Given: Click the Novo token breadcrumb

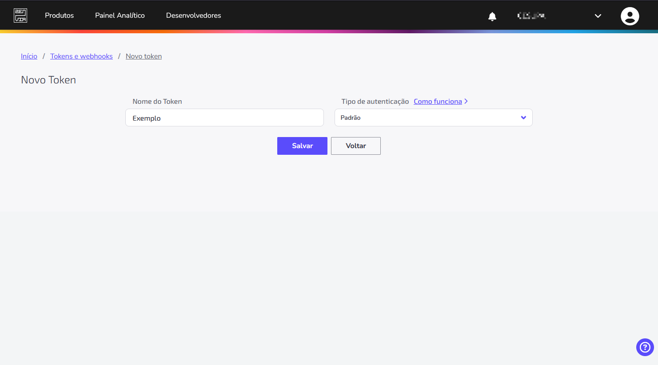Looking at the screenshot, I should coord(144,56).
